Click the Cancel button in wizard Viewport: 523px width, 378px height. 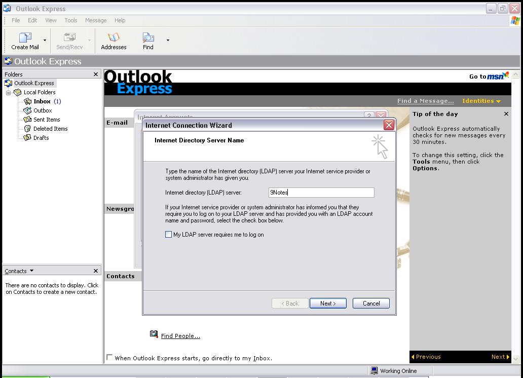(371, 304)
